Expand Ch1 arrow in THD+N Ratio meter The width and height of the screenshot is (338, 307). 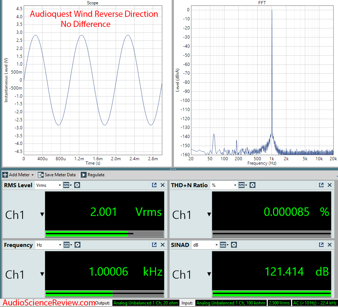tap(209, 214)
